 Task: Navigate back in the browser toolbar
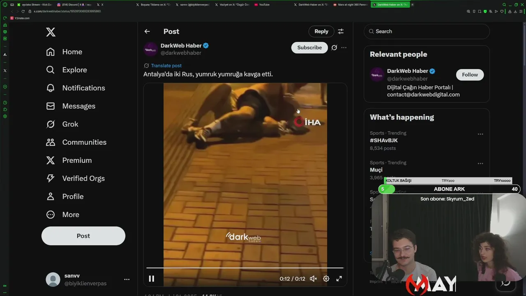point(12,11)
